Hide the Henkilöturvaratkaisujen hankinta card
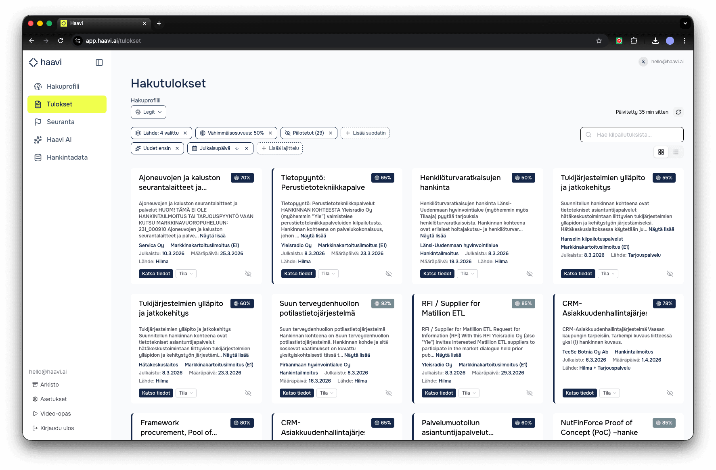This screenshot has width=716, height=470. point(530,274)
